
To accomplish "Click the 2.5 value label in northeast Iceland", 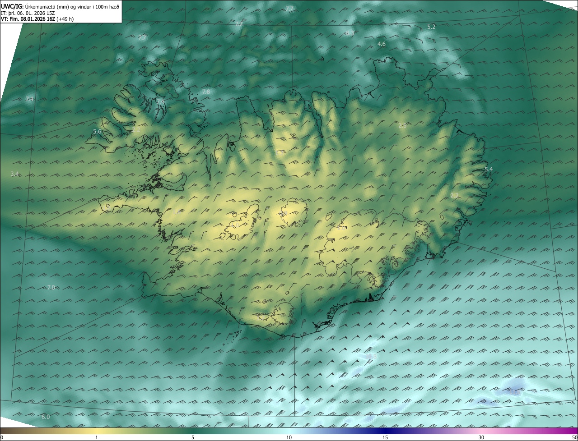I will point(402,126).
